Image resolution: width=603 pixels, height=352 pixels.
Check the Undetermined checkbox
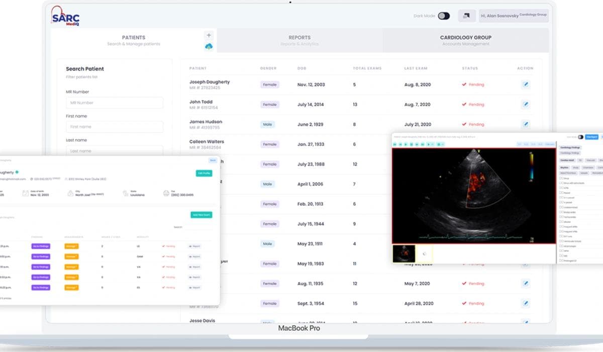pyautogui.click(x=561, y=207)
